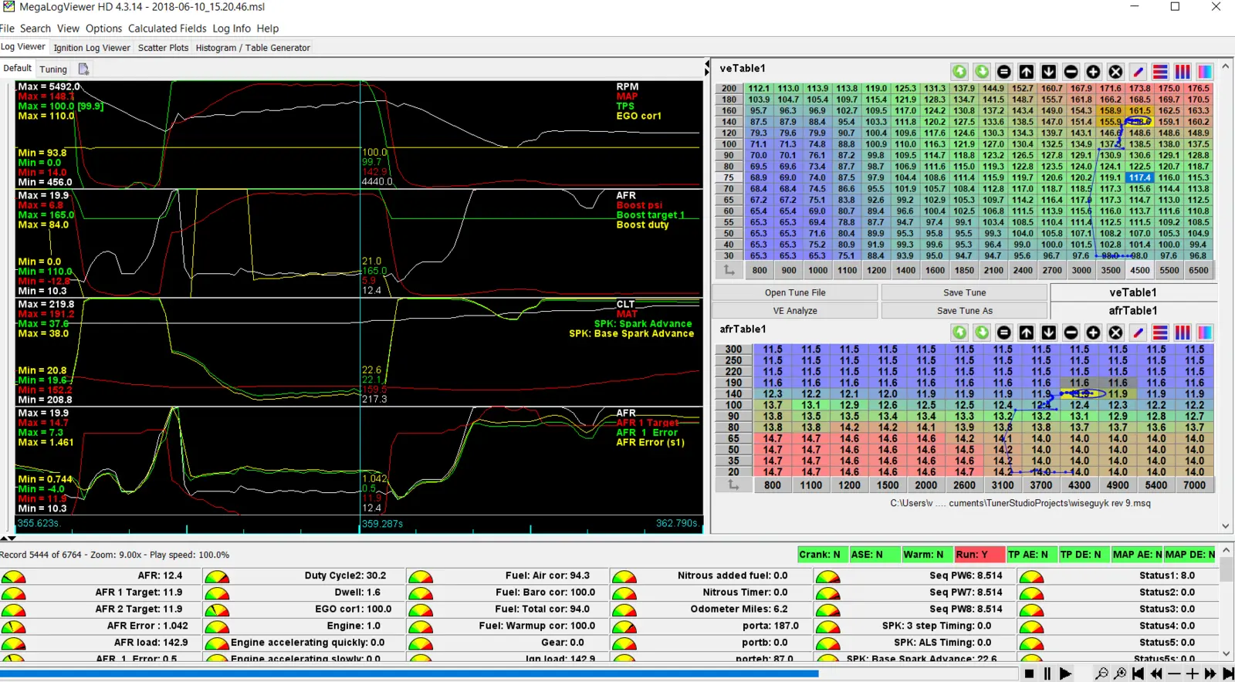1235x682 pixels.
Task: Click the log playback position progress bar
Action: tap(509, 674)
